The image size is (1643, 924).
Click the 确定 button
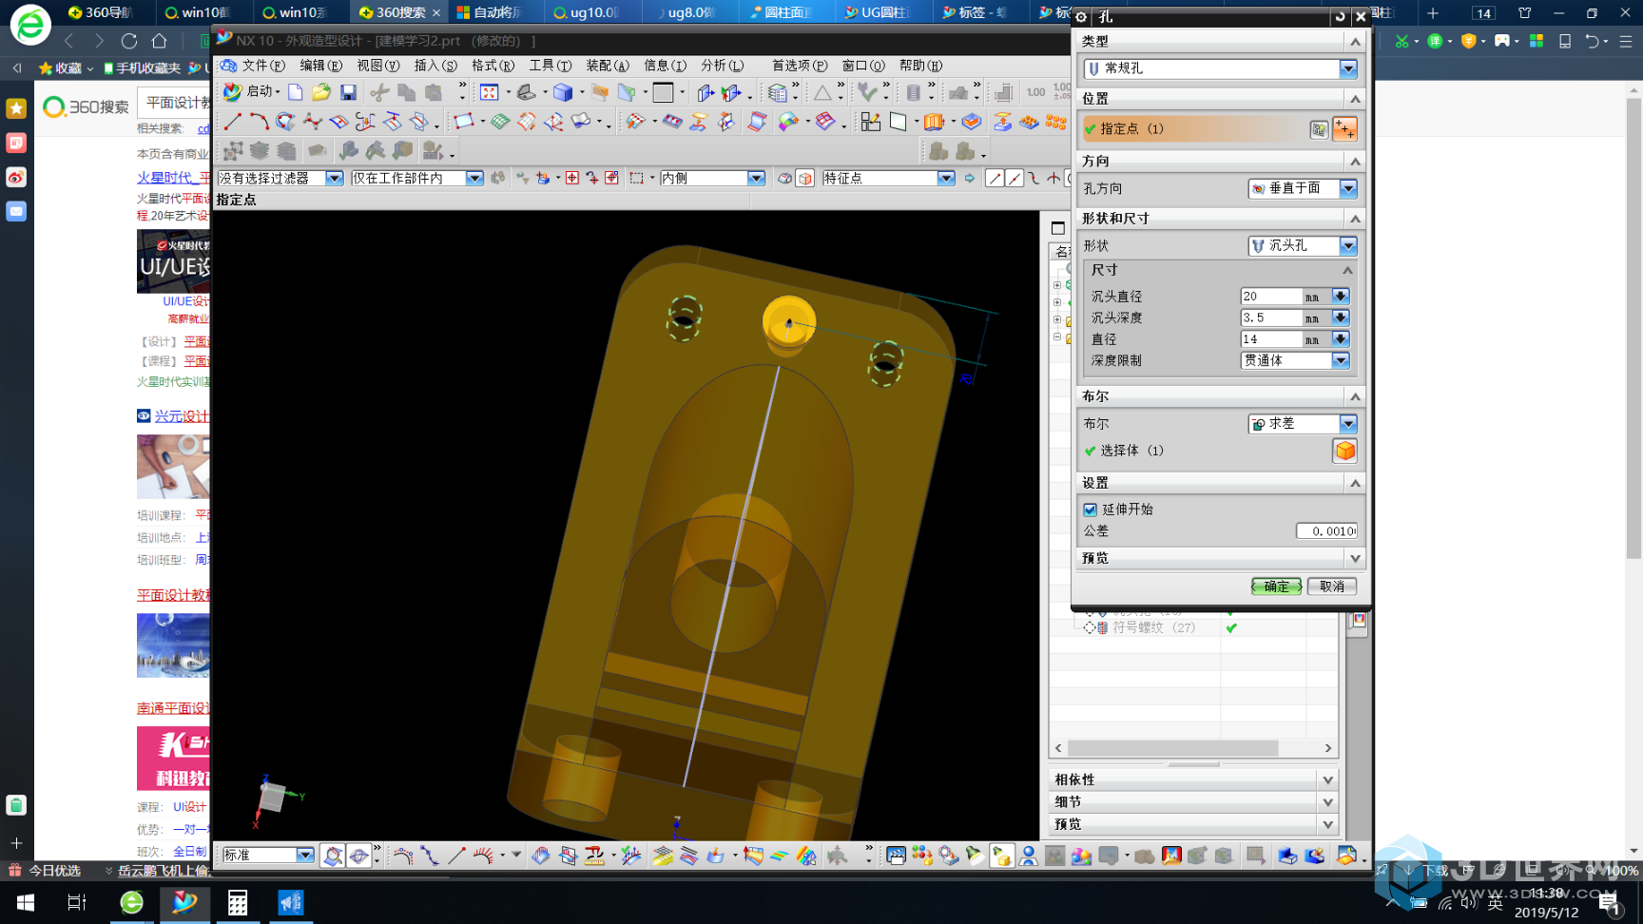pos(1276,587)
